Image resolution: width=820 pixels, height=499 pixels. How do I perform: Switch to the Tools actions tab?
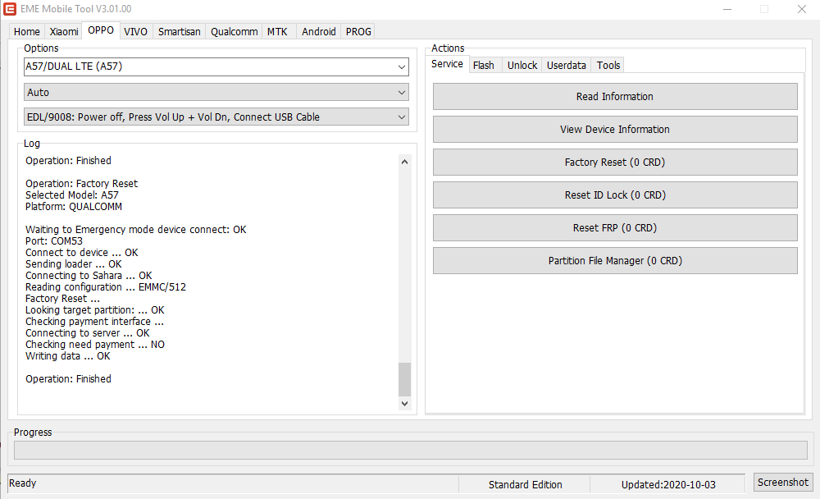tap(608, 65)
